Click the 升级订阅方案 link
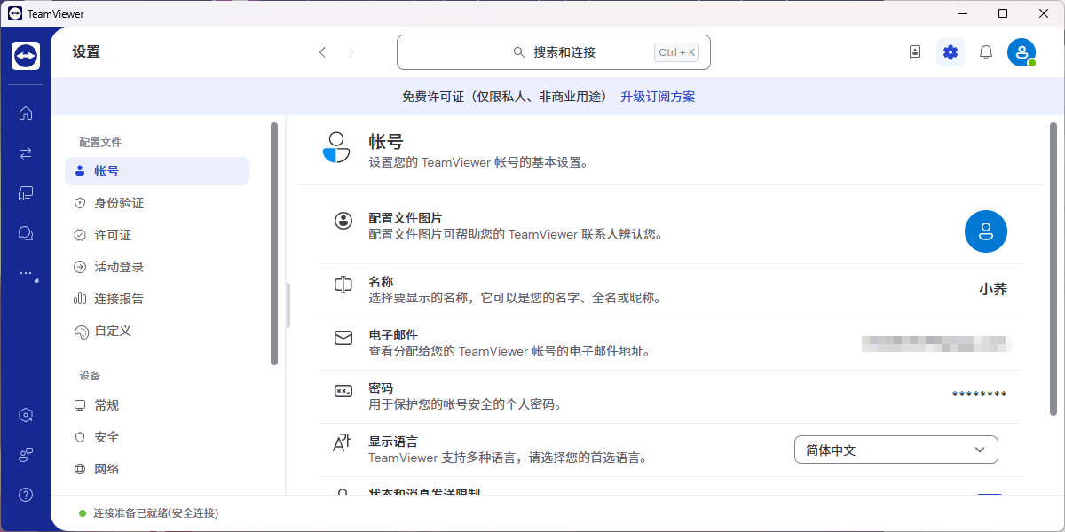The image size is (1065, 532). pos(658,97)
